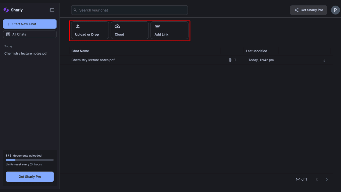
Task: Open the three-dot options menu for the chat
Action: click(324, 60)
